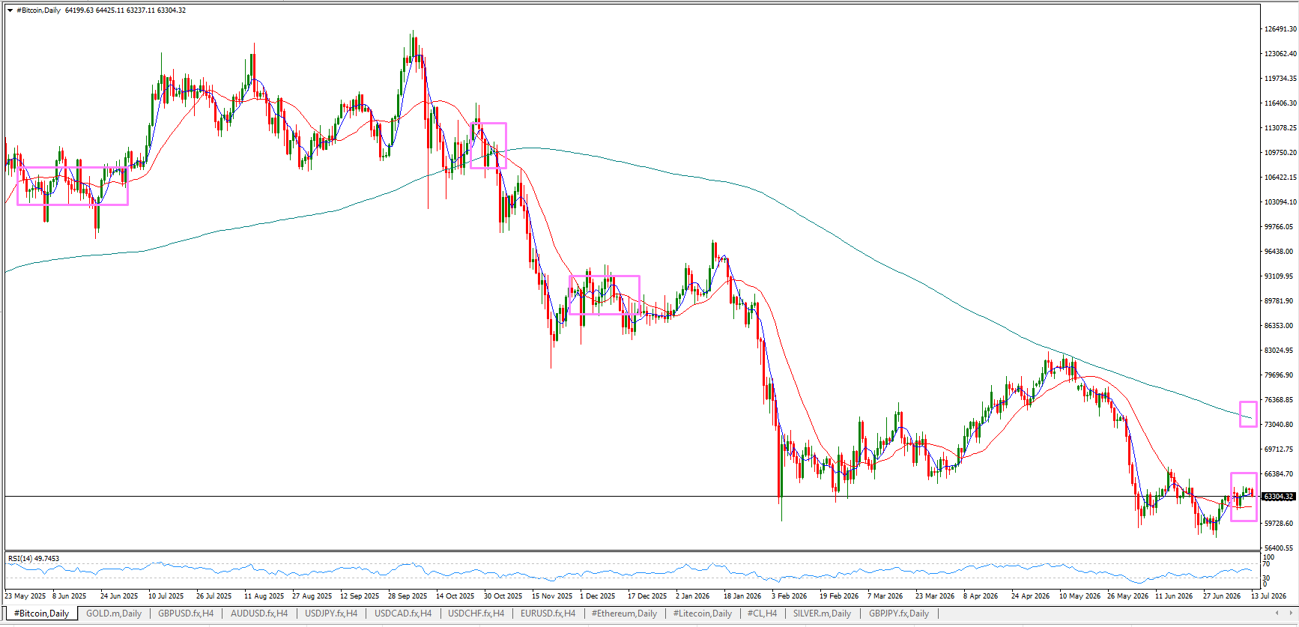Click price axis value 76368.85
The image size is (1299, 627).
tap(1279, 400)
